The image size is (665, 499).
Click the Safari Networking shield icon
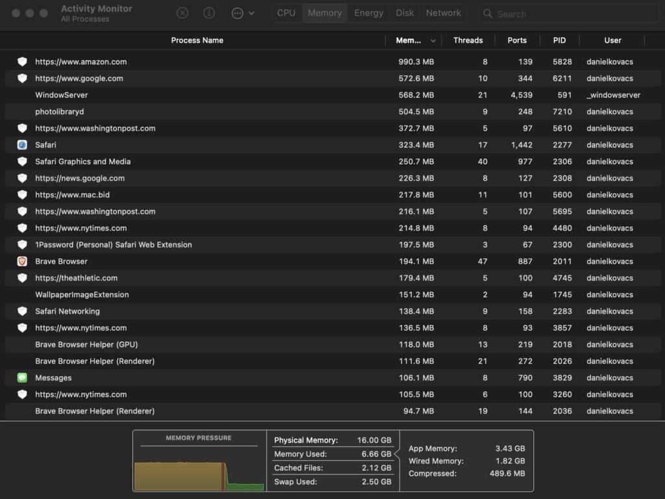(23, 311)
